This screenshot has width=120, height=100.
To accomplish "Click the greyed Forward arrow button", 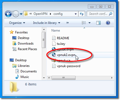I will [x=16, y=14].
